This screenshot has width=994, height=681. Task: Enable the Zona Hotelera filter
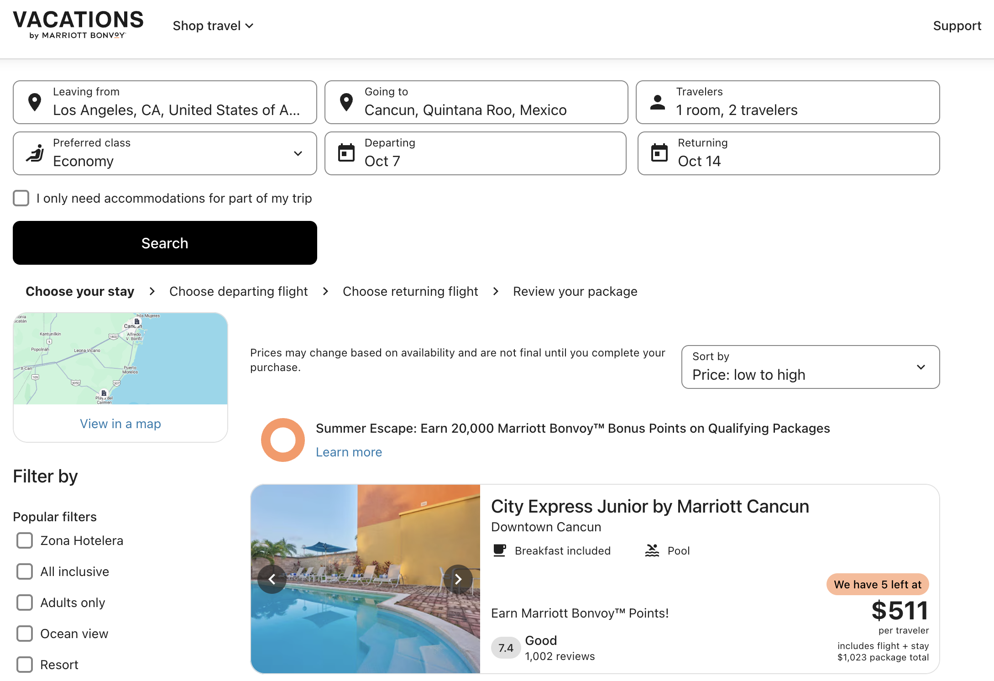point(25,540)
